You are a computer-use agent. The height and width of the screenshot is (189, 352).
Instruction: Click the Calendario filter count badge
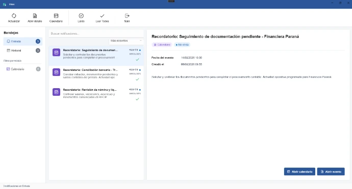38,69
